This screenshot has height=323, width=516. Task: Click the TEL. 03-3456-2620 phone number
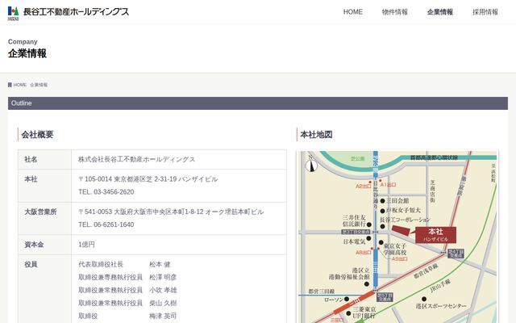(106, 192)
